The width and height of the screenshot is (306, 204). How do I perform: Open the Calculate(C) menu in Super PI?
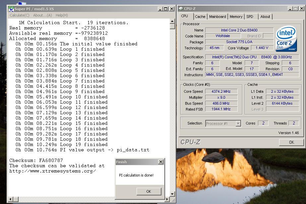pyautogui.click(x=20, y=15)
